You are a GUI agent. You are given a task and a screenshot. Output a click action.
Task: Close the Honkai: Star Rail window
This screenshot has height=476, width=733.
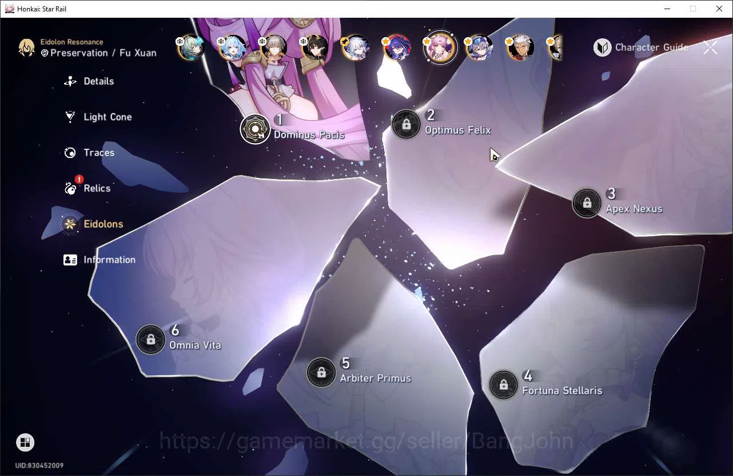(719, 9)
